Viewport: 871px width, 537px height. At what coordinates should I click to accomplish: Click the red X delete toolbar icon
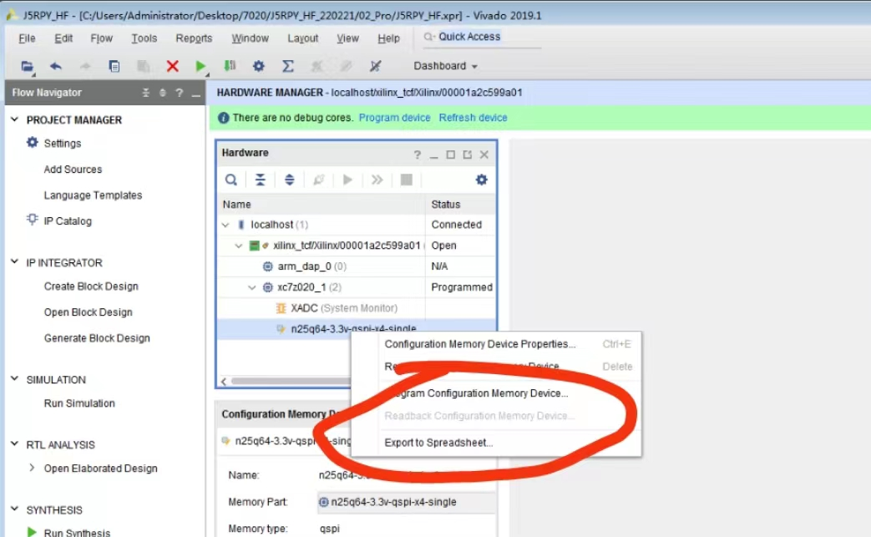(x=172, y=66)
